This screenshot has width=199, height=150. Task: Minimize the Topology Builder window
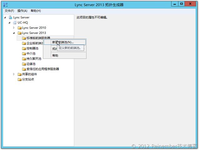pos(175,4)
